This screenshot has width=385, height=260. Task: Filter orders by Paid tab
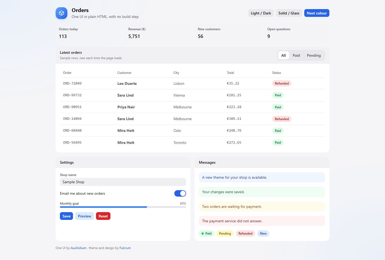coord(296,55)
